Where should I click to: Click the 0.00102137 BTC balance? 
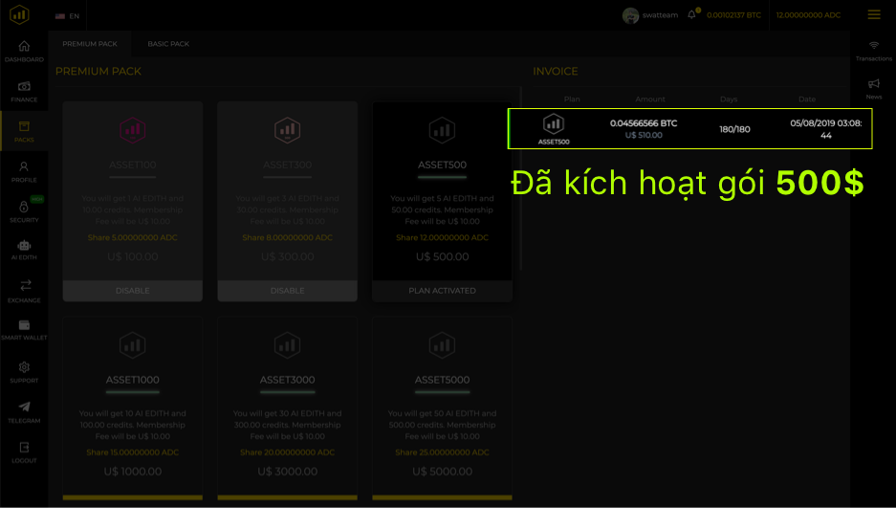(733, 15)
